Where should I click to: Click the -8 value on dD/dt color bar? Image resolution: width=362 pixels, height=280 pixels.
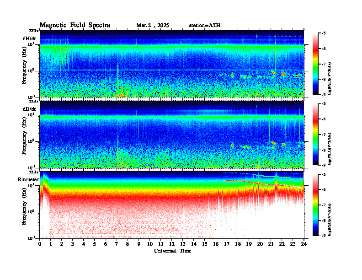324,150
